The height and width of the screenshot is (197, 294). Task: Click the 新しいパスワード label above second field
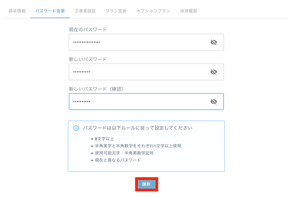point(88,59)
